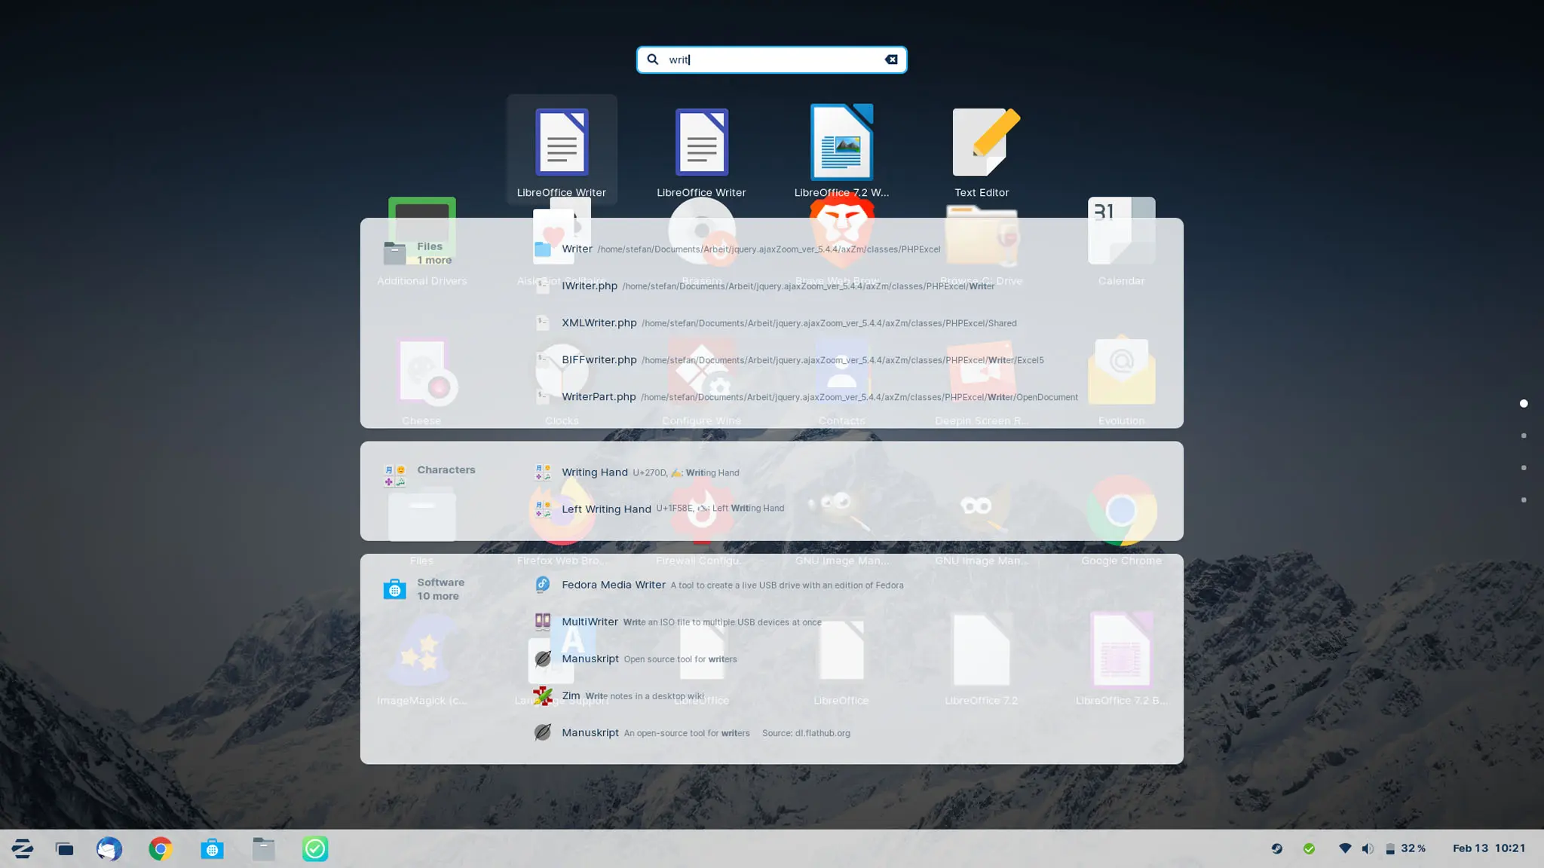Click the volume speaker tray icon
Screen dimensions: 1544x868
click(1368, 849)
